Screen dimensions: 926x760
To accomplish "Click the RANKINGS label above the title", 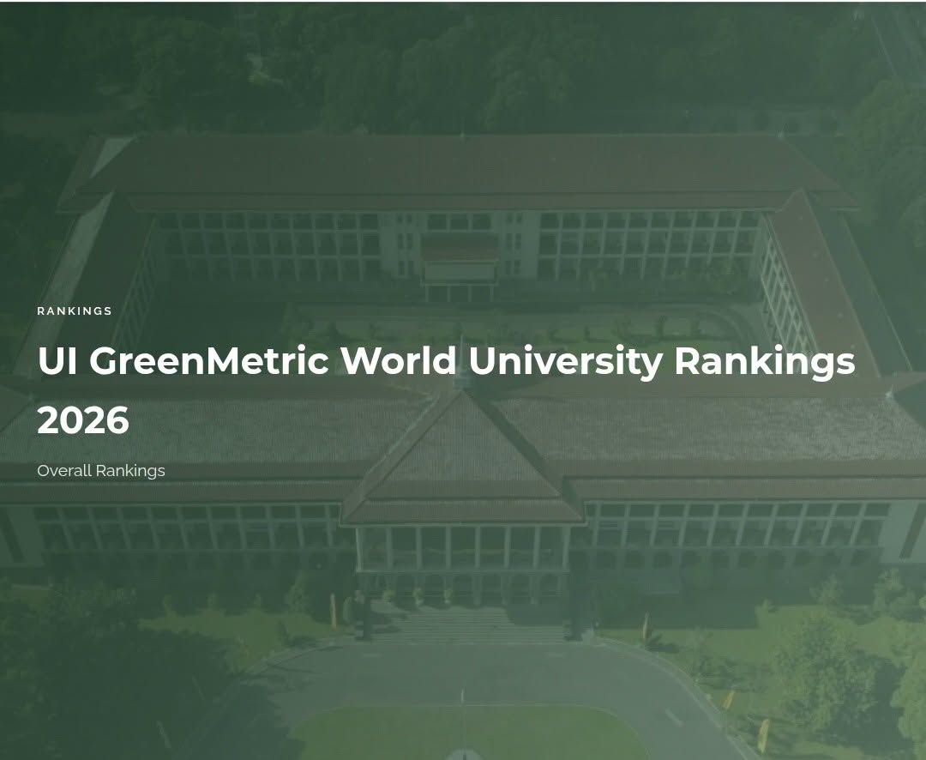I will [x=75, y=311].
